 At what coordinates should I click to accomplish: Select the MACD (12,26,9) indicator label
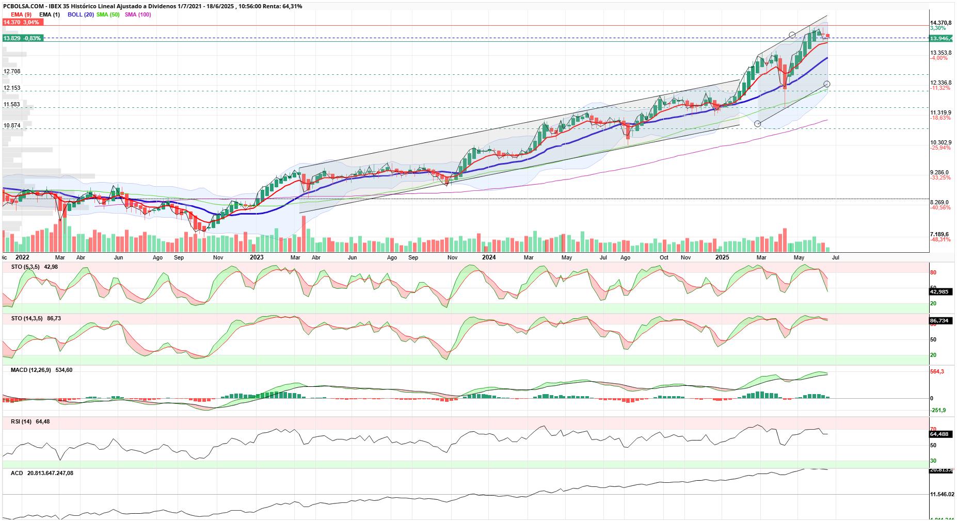pos(31,370)
